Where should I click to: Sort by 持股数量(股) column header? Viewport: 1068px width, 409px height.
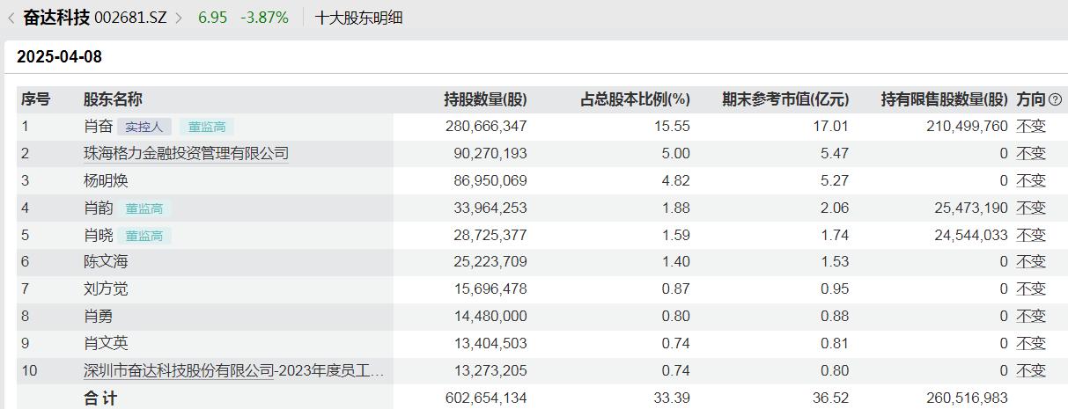(x=485, y=100)
